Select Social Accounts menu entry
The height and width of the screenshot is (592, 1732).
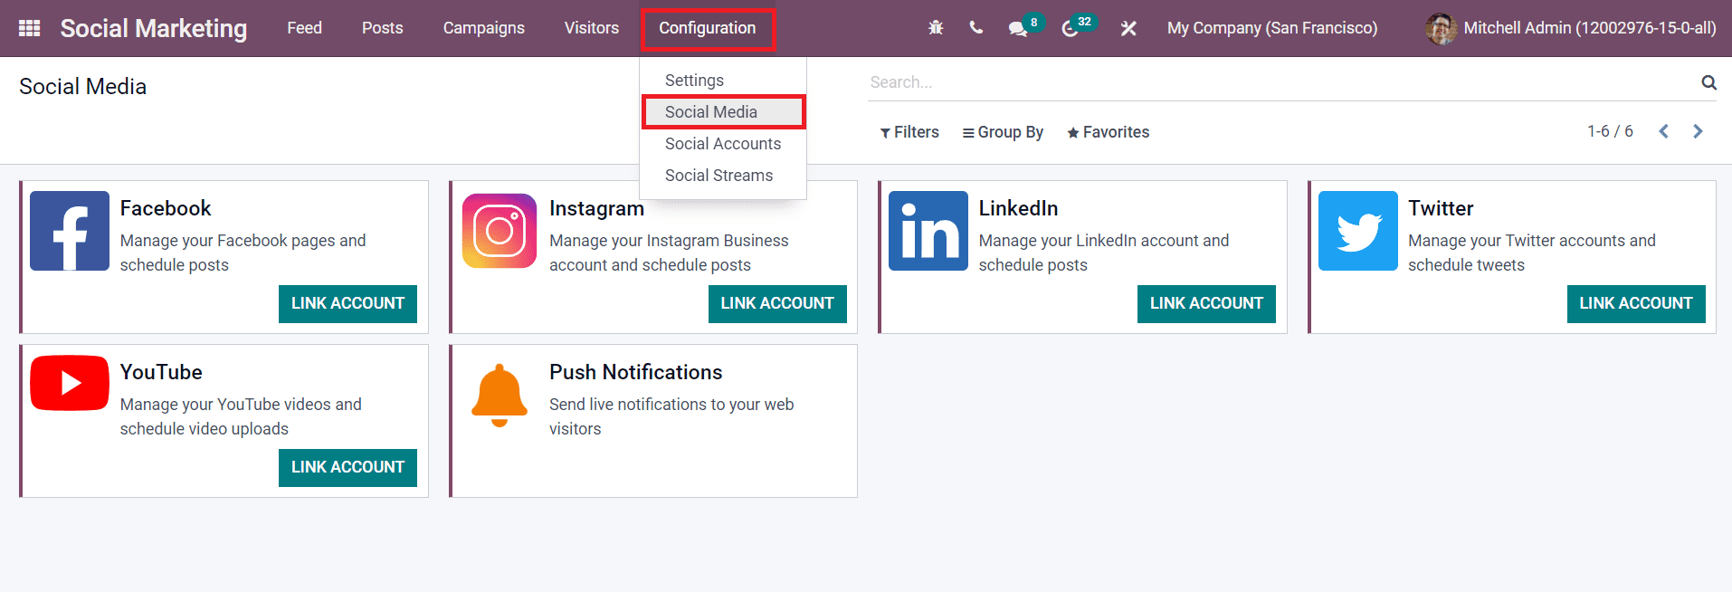(x=722, y=144)
